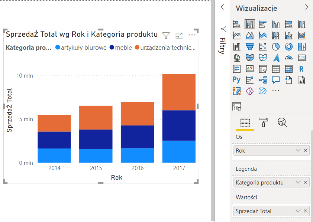This screenshot has height=222, width=313.
Task: Remove the Rok field from the axis
Action: 306,150
